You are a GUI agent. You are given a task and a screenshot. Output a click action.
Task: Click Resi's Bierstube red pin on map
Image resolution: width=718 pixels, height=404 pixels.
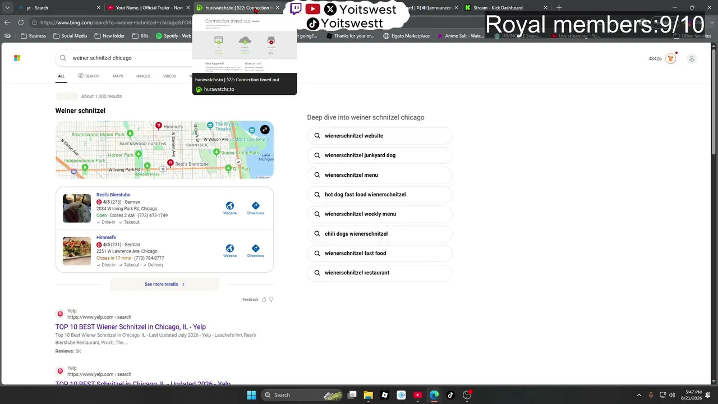[171, 163]
